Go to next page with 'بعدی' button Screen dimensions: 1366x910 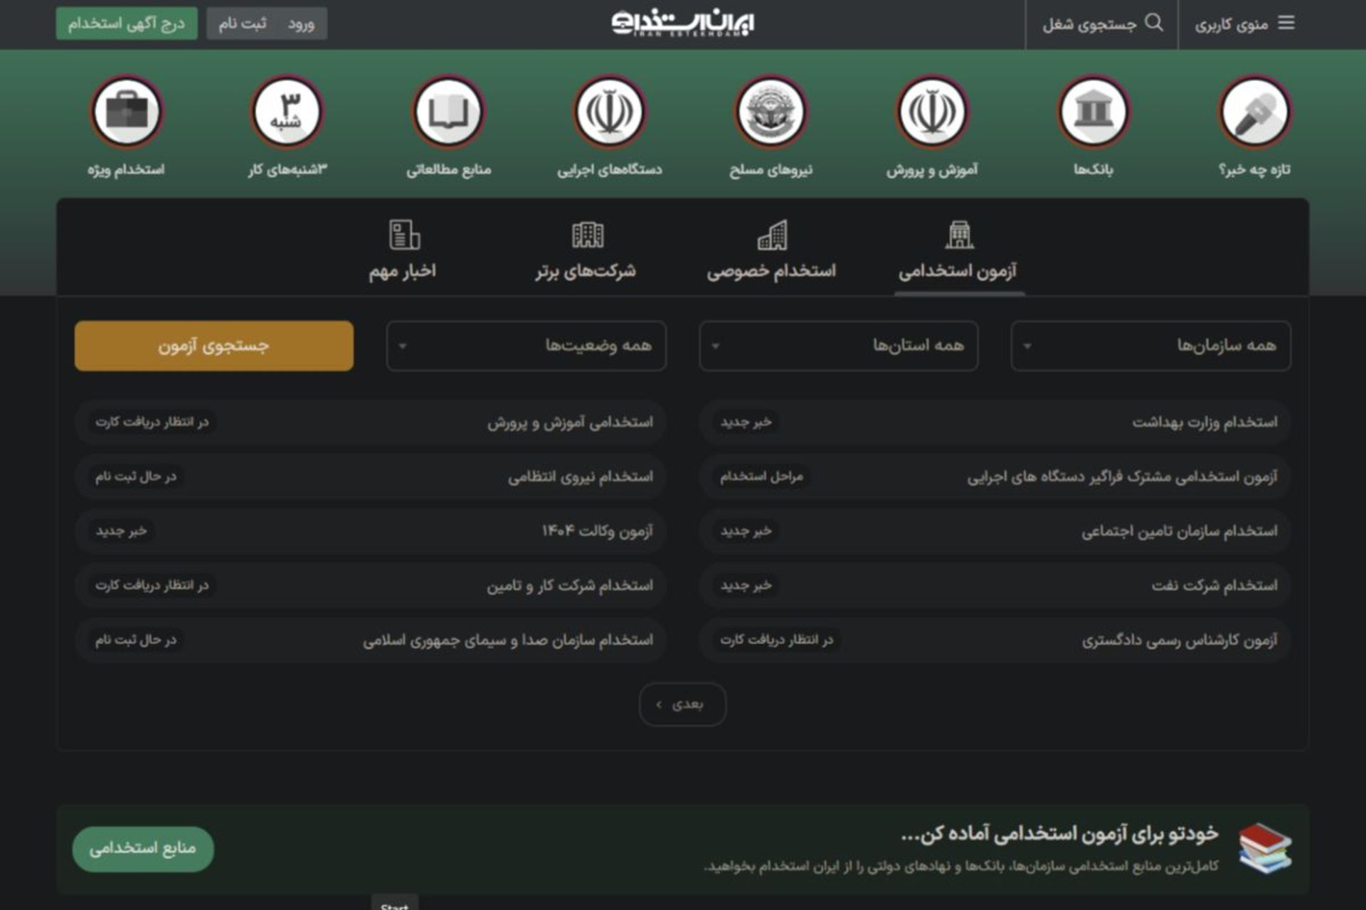click(682, 704)
